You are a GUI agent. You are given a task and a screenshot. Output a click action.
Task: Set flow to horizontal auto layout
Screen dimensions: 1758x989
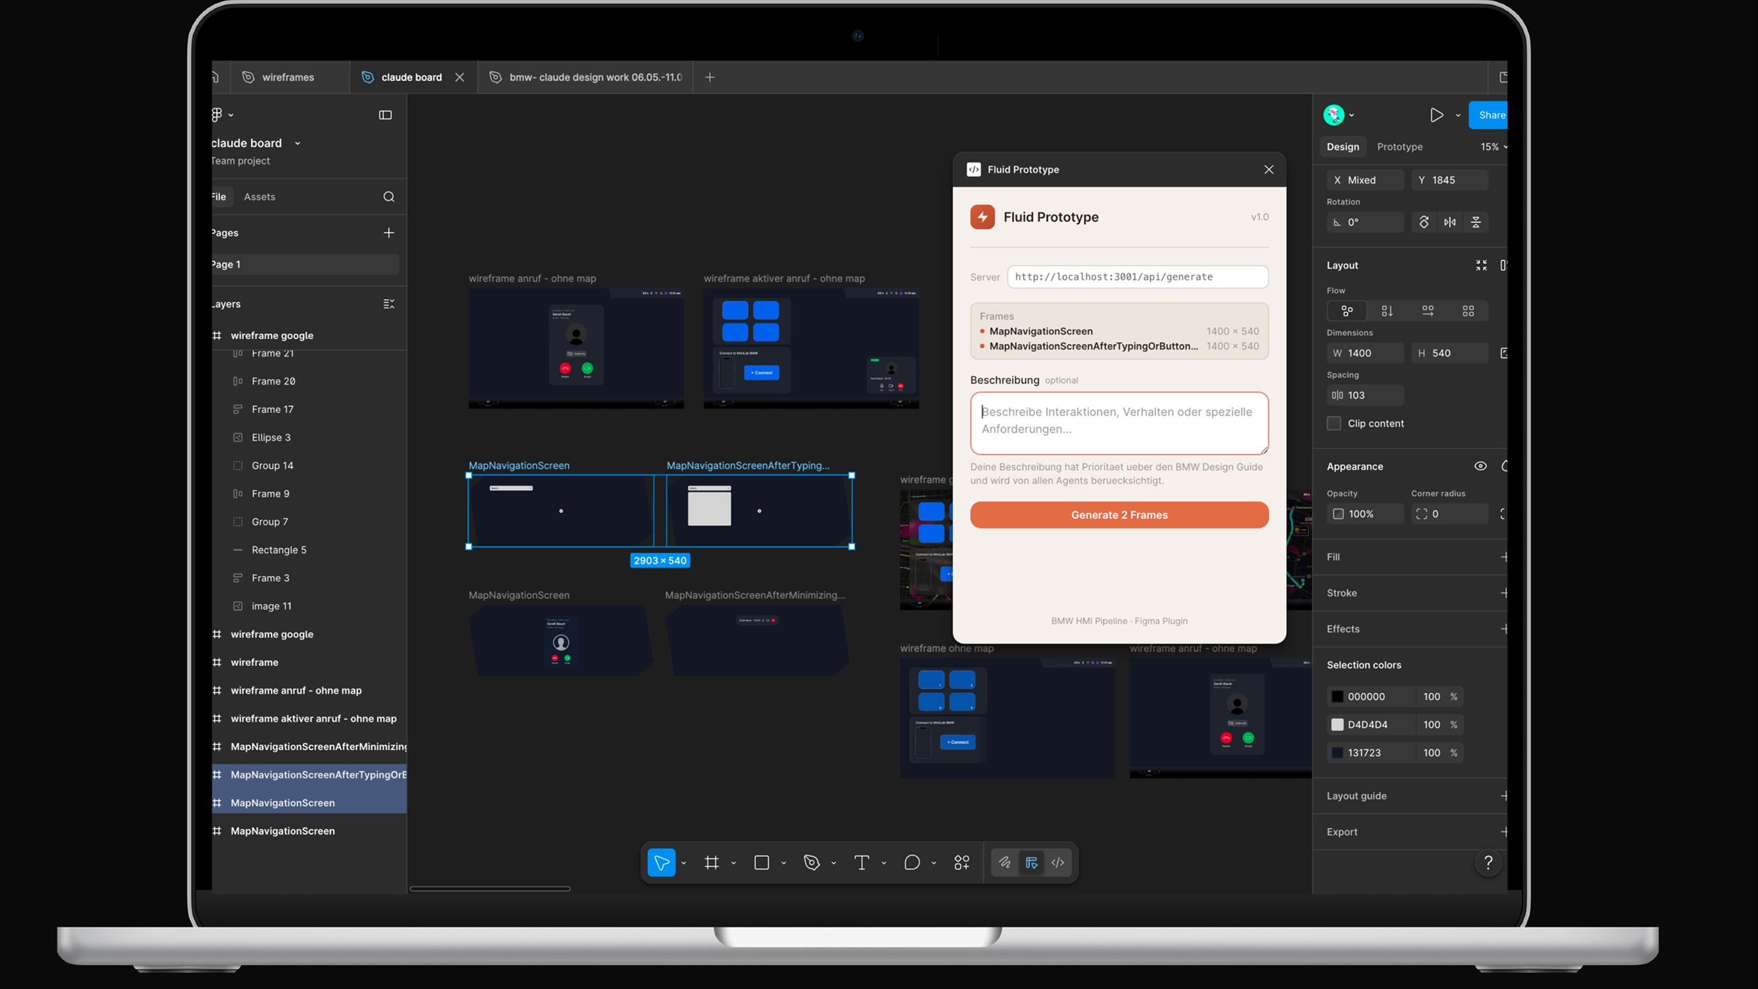(x=1428, y=311)
